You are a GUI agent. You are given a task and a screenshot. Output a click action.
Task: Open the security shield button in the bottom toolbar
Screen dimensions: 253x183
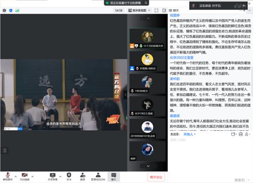69,176
